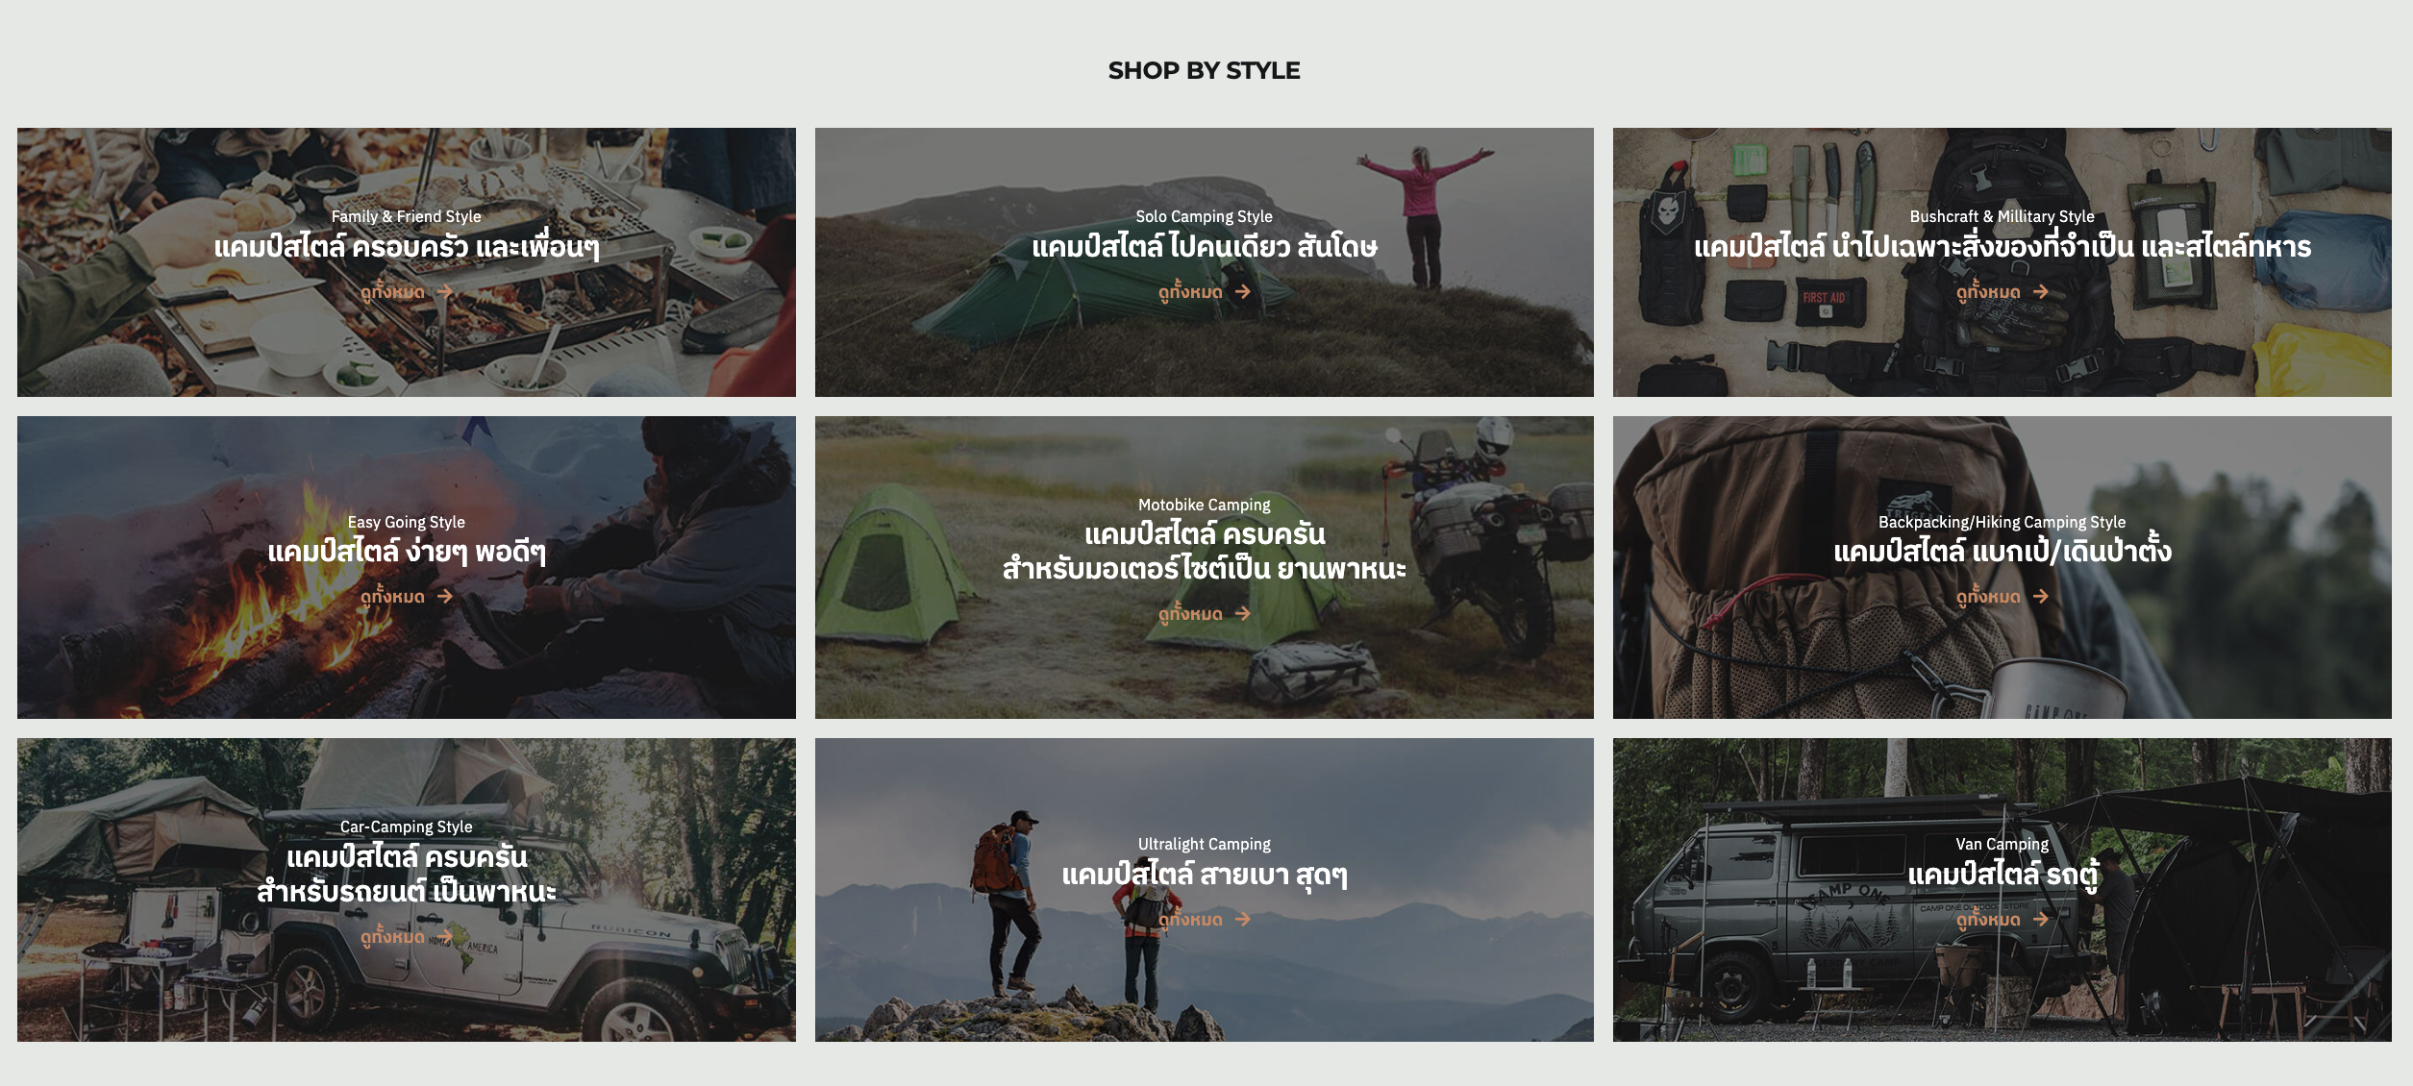Click arrow icon under Motobike Camping
Screen dimensions: 2413x1086
pyautogui.click(x=1243, y=613)
